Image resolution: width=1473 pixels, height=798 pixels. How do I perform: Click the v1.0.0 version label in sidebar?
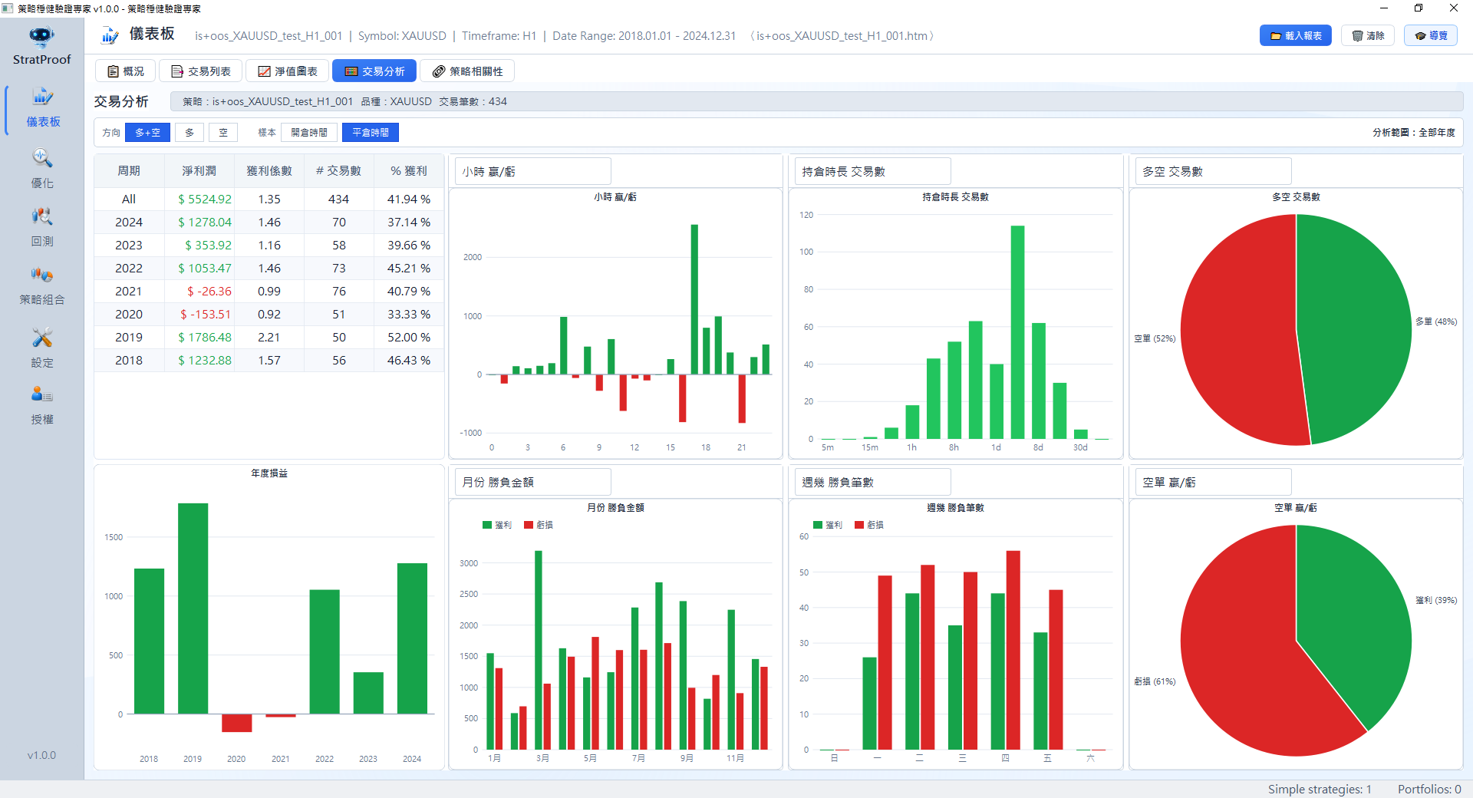(41, 755)
